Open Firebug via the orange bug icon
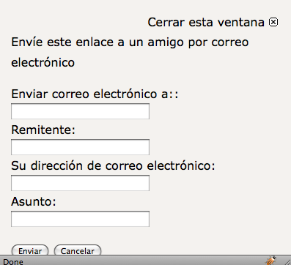291x265 pixels. click(271, 261)
